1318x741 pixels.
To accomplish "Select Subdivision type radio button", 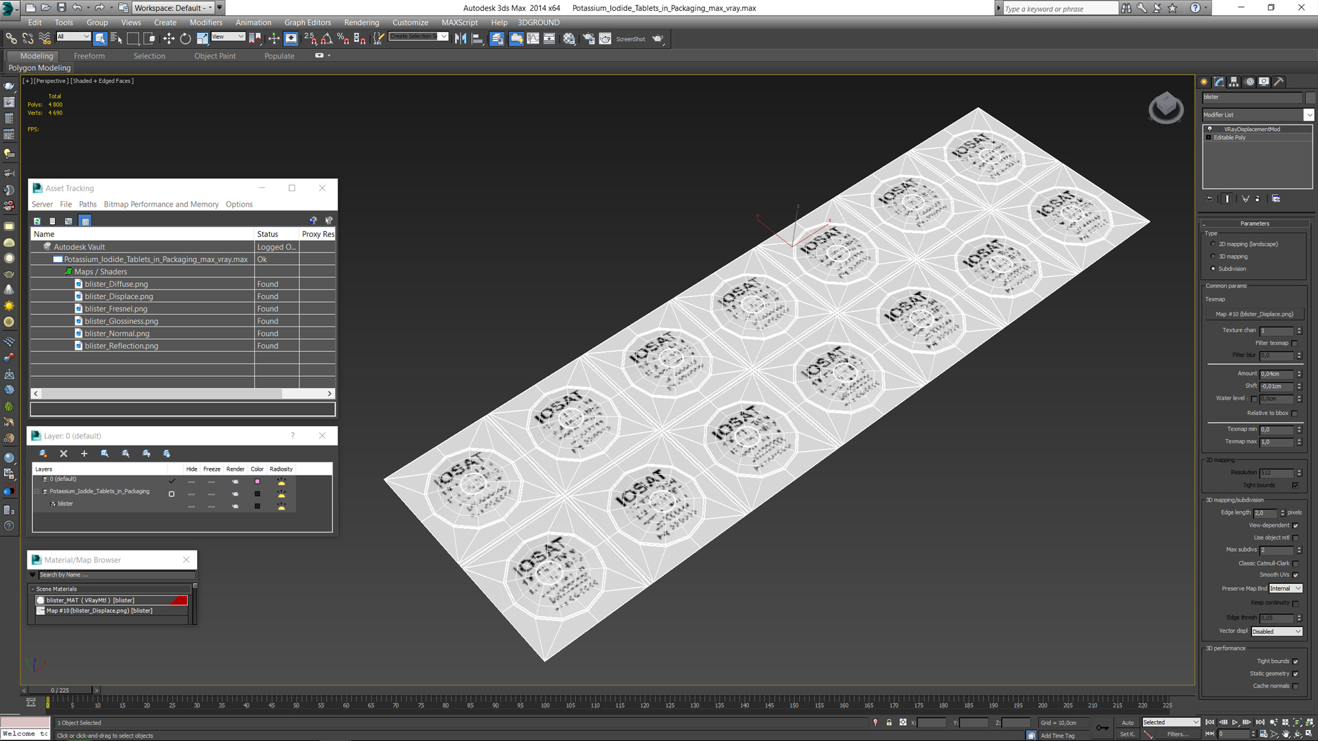I will (x=1213, y=269).
